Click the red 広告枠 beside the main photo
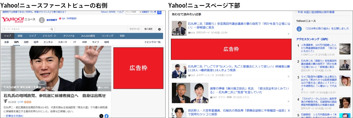The height and width of the screenshot is (118, 353). (138, 68)
